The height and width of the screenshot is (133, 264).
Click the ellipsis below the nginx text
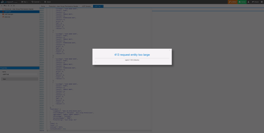(x=96, y=62)
